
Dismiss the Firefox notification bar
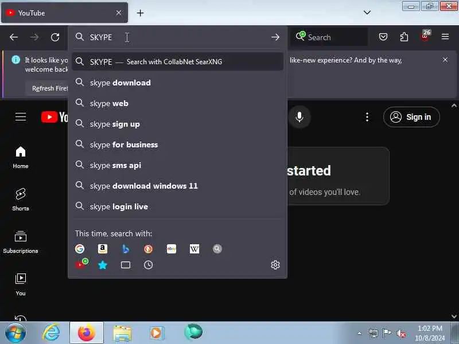[x=445, y=60]
